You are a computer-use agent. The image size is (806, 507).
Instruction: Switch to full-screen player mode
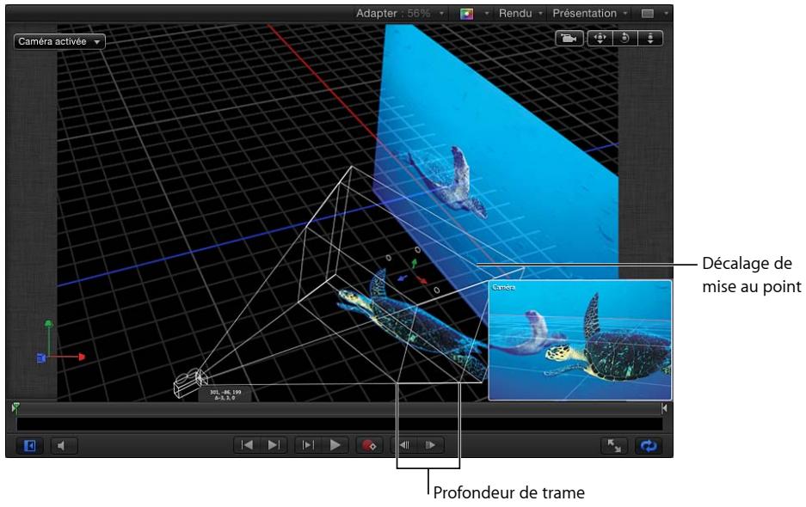(x=614, y=445)
